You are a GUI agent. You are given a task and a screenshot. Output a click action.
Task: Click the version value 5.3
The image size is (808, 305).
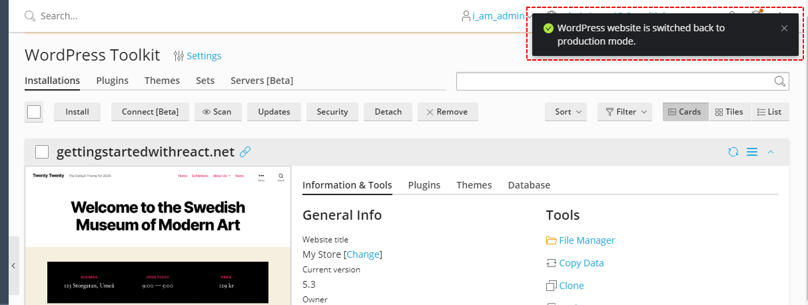(309, 284)
